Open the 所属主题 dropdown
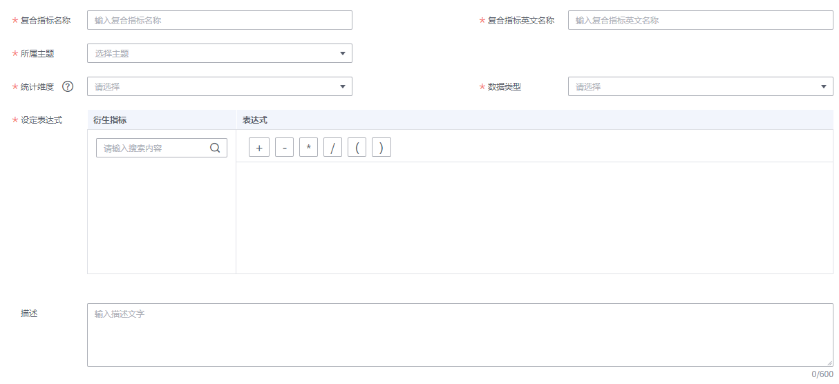This screenshot has height=384, width=839. [x=220, y=53]
